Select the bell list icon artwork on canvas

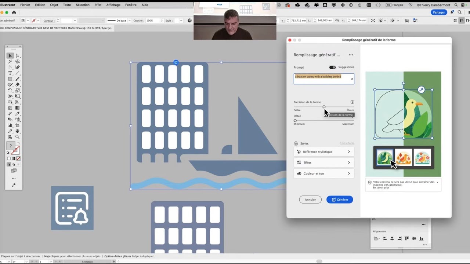72,208
